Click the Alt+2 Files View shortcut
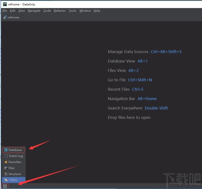The width and height of the screenshot is (202, 189). click(x=134, y=71)
